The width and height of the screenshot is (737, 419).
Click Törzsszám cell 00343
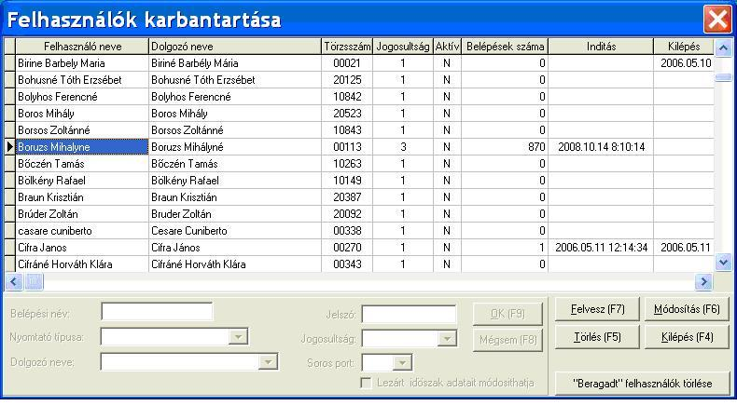[x=347, y=264]
